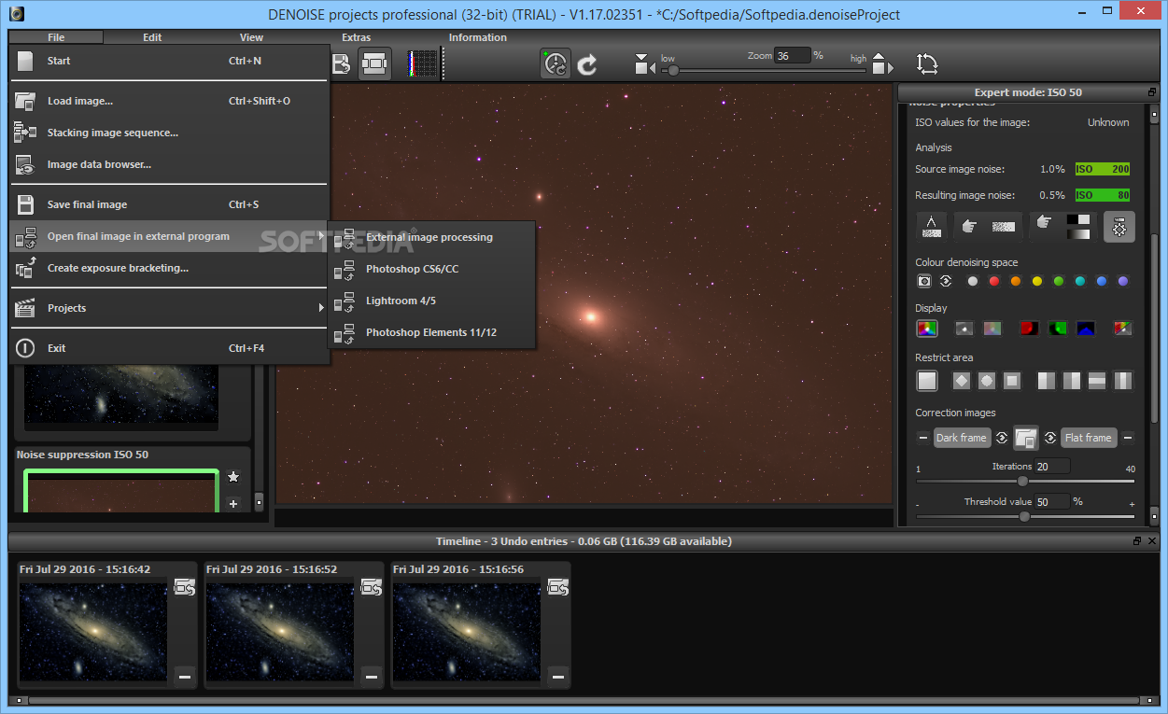Remove the 15:16:56 timeline entry with minus
This screenshot has height=714, width=1168.
coord(558,676)
